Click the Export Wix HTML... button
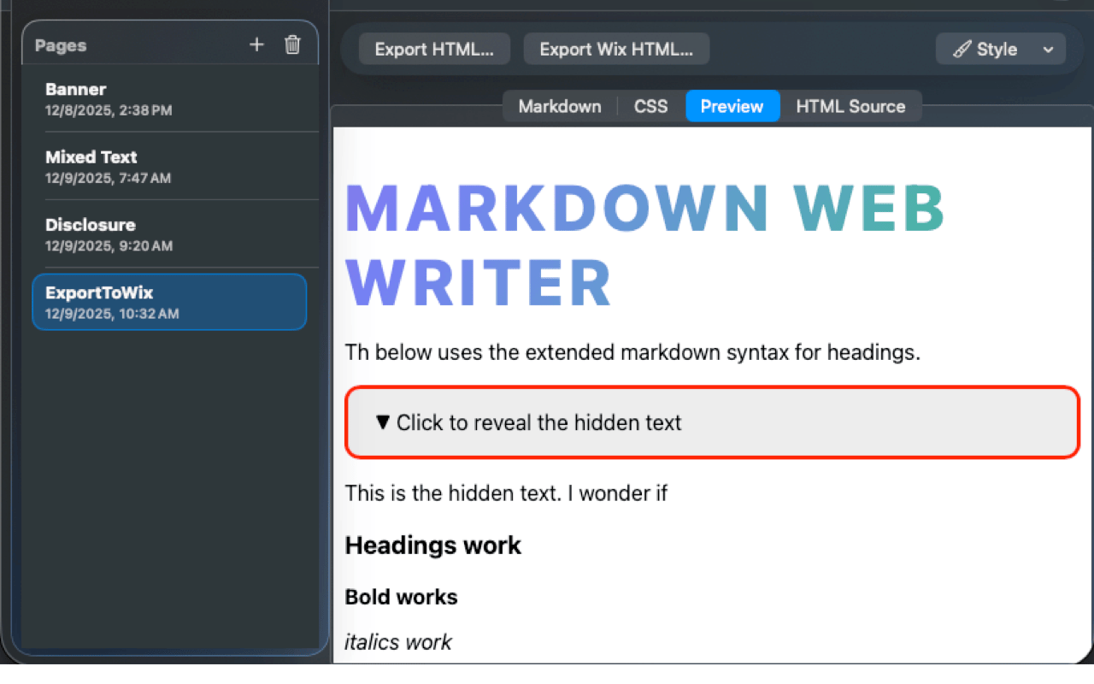 [616, 49]
